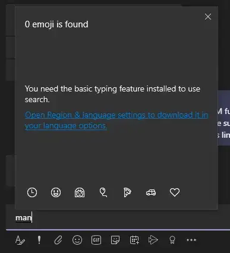This screenshot has height=253, width=230.
Task: Open the send arrow Stream icon
Action: point(153,240)
